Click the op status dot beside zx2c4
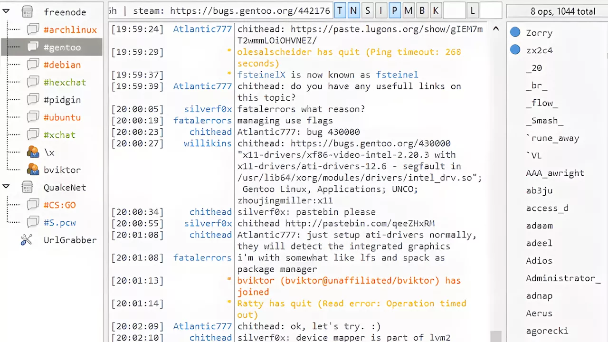 click(x=515, y=50)
